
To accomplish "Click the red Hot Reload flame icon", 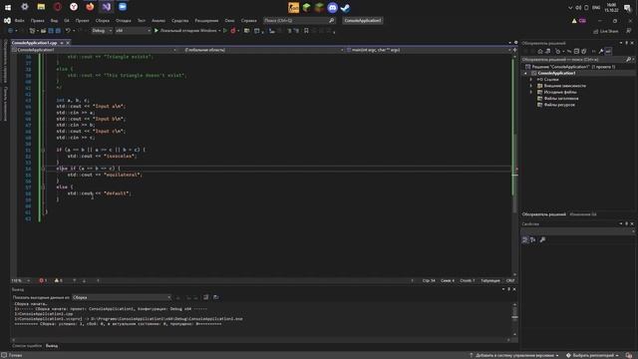I will 232,31.
